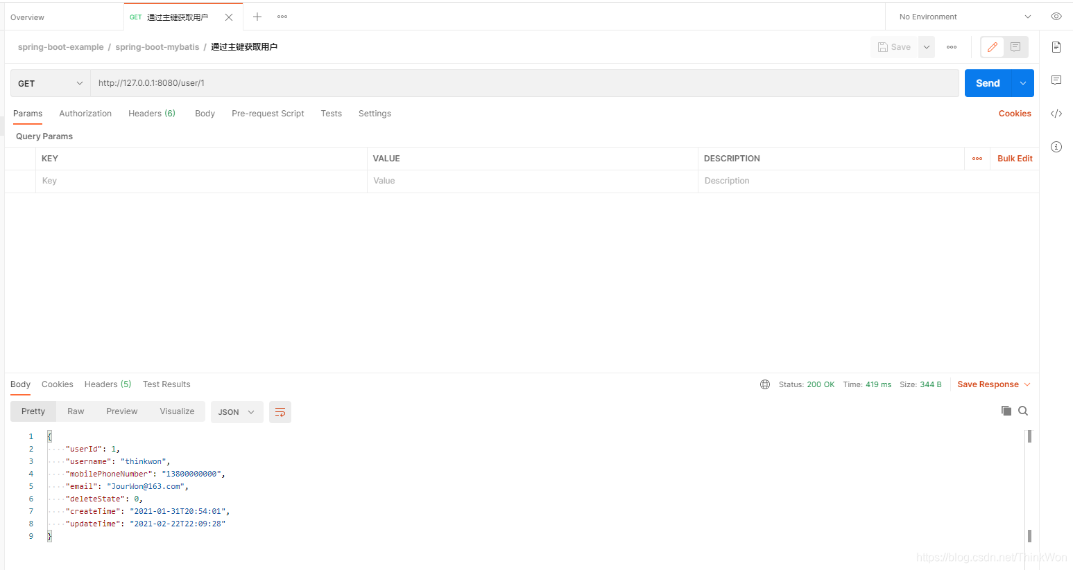Open request info sidebar icon

pos(1056,147)
